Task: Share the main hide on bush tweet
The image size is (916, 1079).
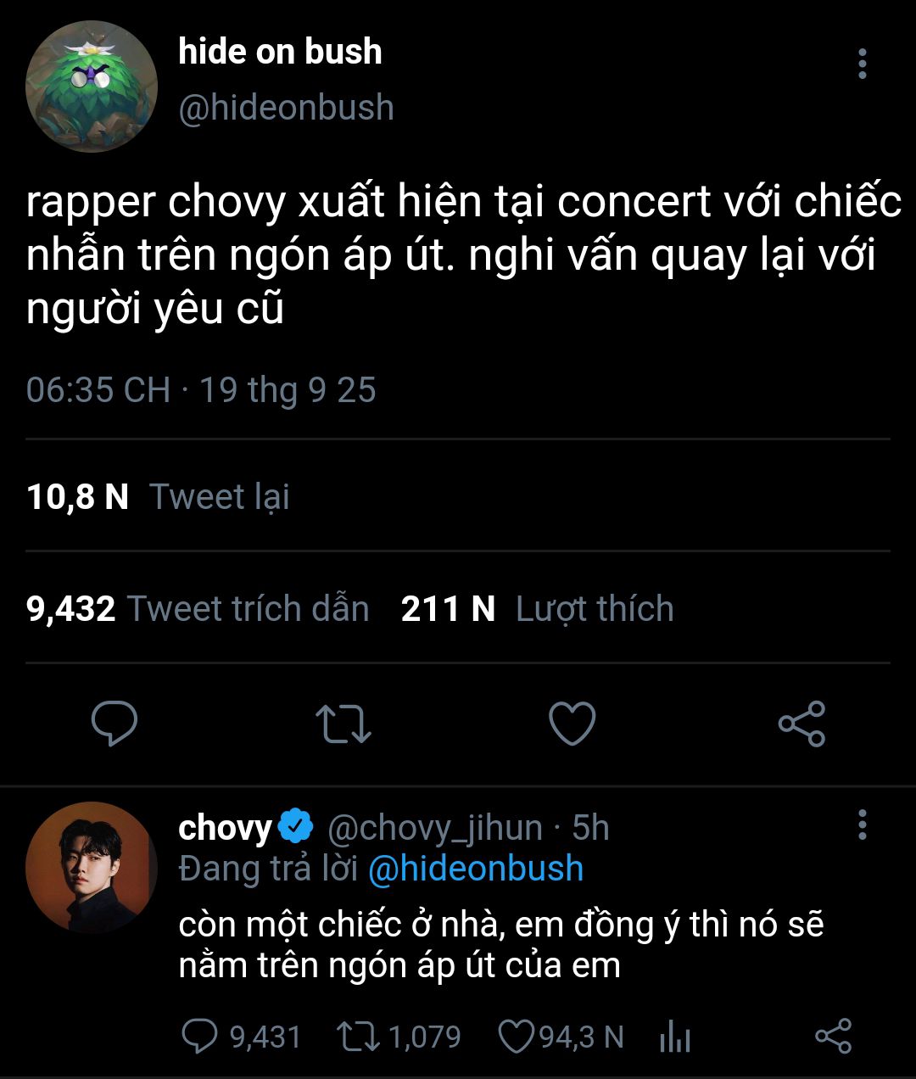Action: click(801, 724)
